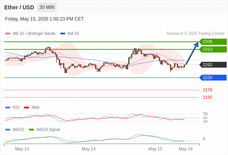Viewport: 228px width, 155px height.
Task: Click the blue upward forecast arrow
Action: pyautogui.click(x=192, y=53)
